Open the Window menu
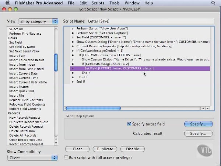This screenshot has width=221, height=166. (x=132, y=3)
